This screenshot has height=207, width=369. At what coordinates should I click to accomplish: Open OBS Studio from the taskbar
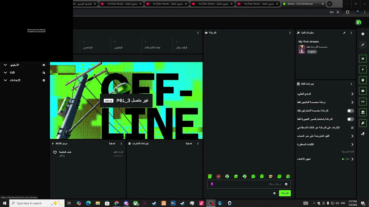click(x=211, y=203)
